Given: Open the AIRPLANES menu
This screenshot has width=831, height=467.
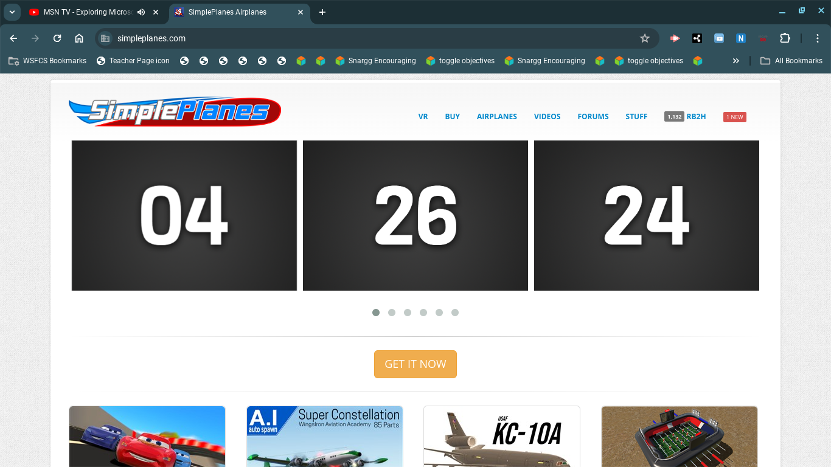Looking at the screenshot, I should pyautogui.click(x=497, y=117).
